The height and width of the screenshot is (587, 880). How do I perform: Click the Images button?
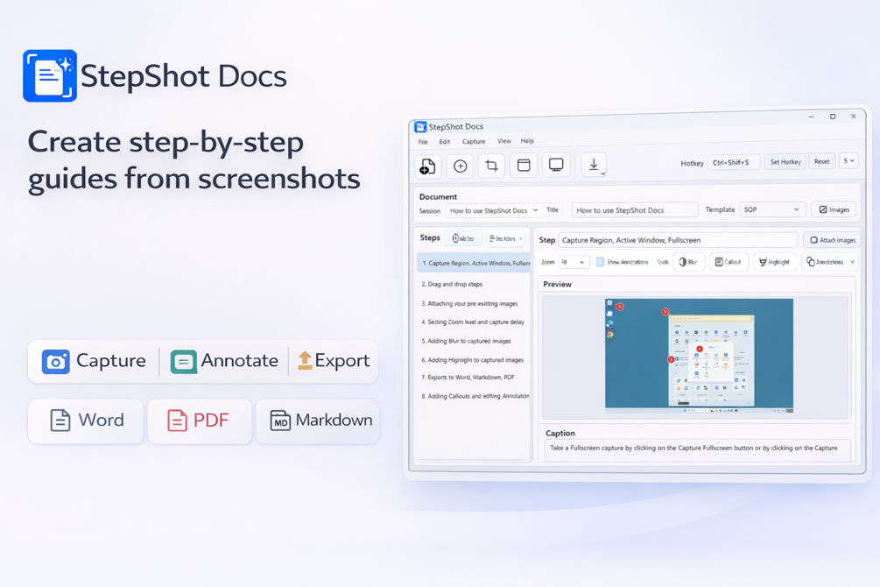(834, 209)
